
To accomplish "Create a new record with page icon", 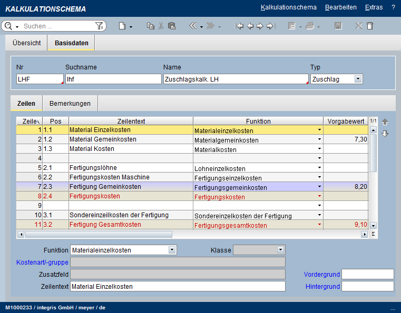I will [x=122, y=26].
